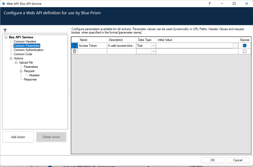Click the Description column header
The height and width of the screenshot is (167, 253).
coord(122,40)
